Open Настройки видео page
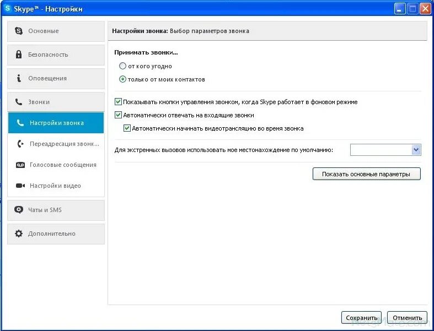Viewport: 434px width, 331px height. 56,186
